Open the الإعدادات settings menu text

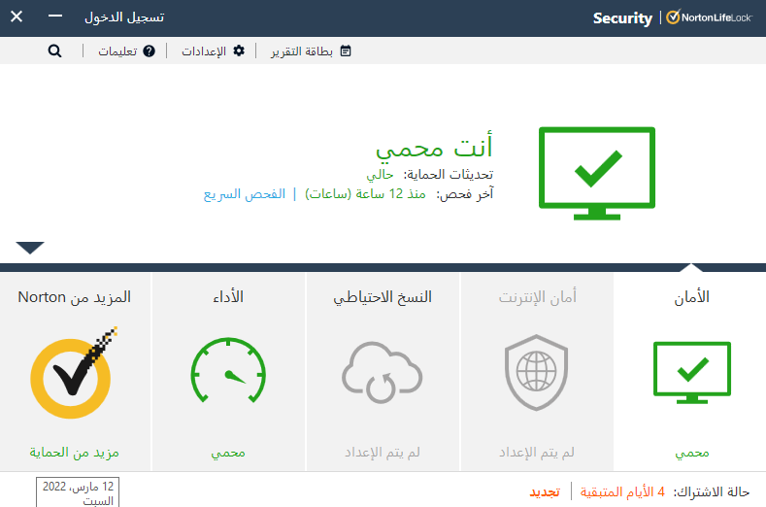204,51
